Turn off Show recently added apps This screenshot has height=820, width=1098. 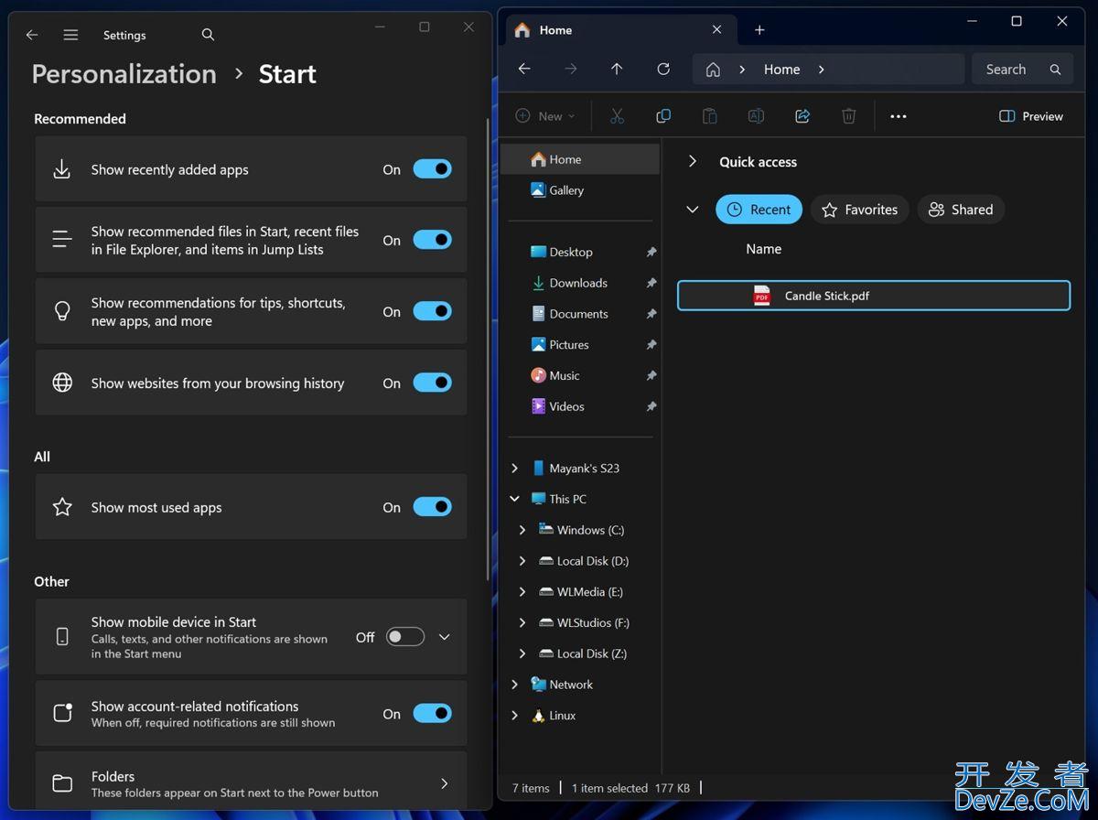[432, 169]
